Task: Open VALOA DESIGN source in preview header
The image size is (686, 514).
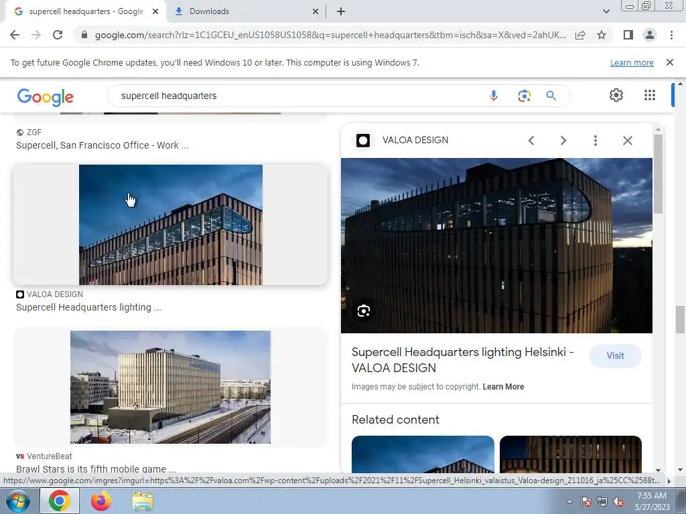Action: 415,141
